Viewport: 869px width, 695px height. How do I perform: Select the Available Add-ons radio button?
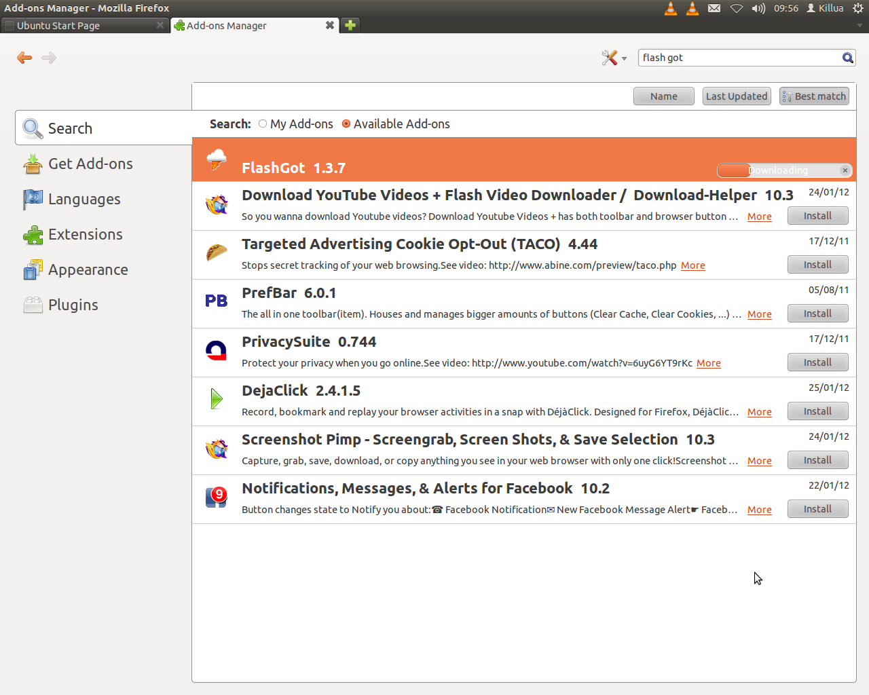coord(346,124)
